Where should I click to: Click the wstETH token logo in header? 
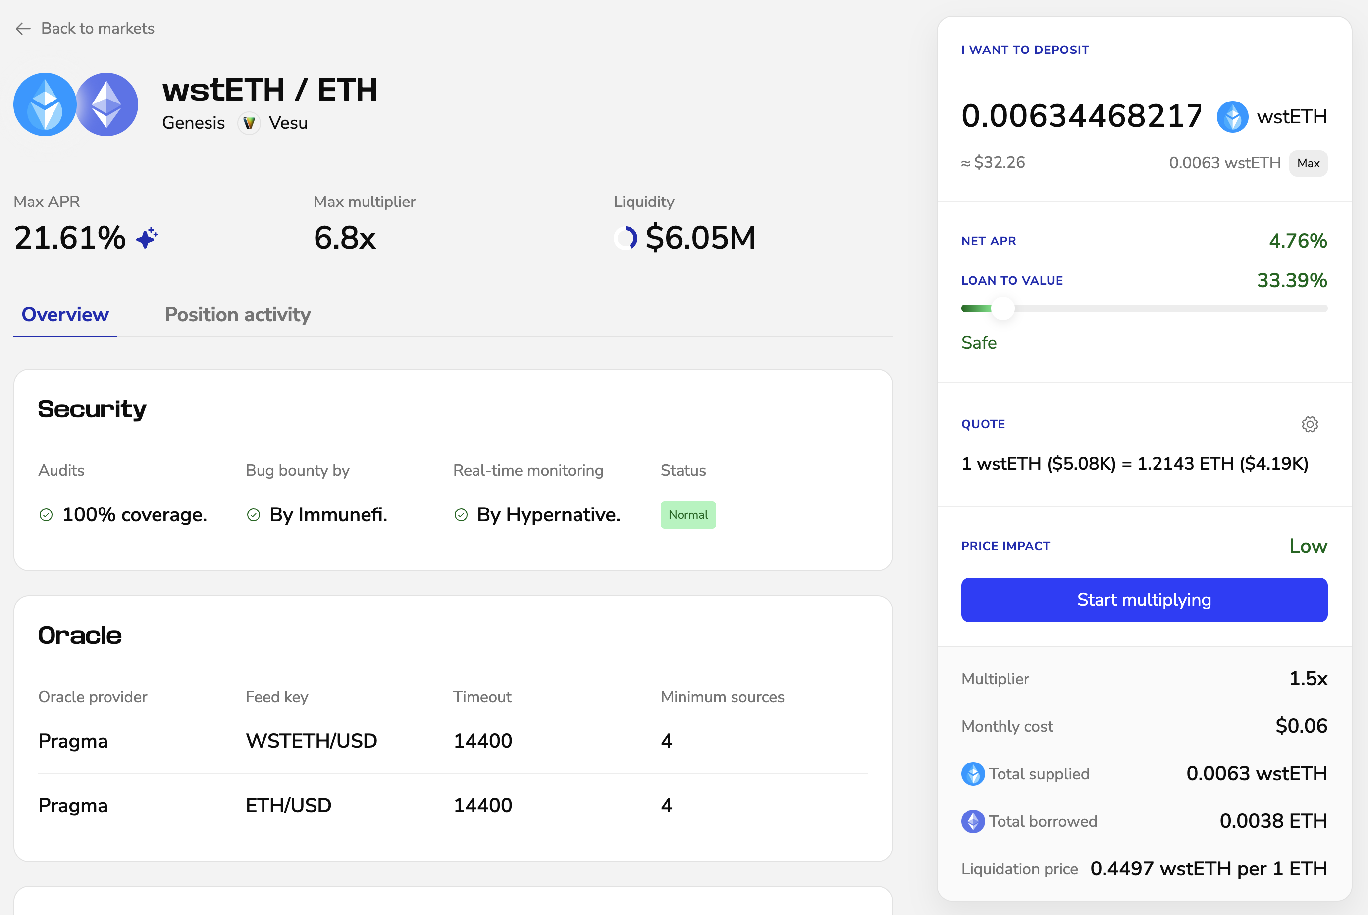45,104
